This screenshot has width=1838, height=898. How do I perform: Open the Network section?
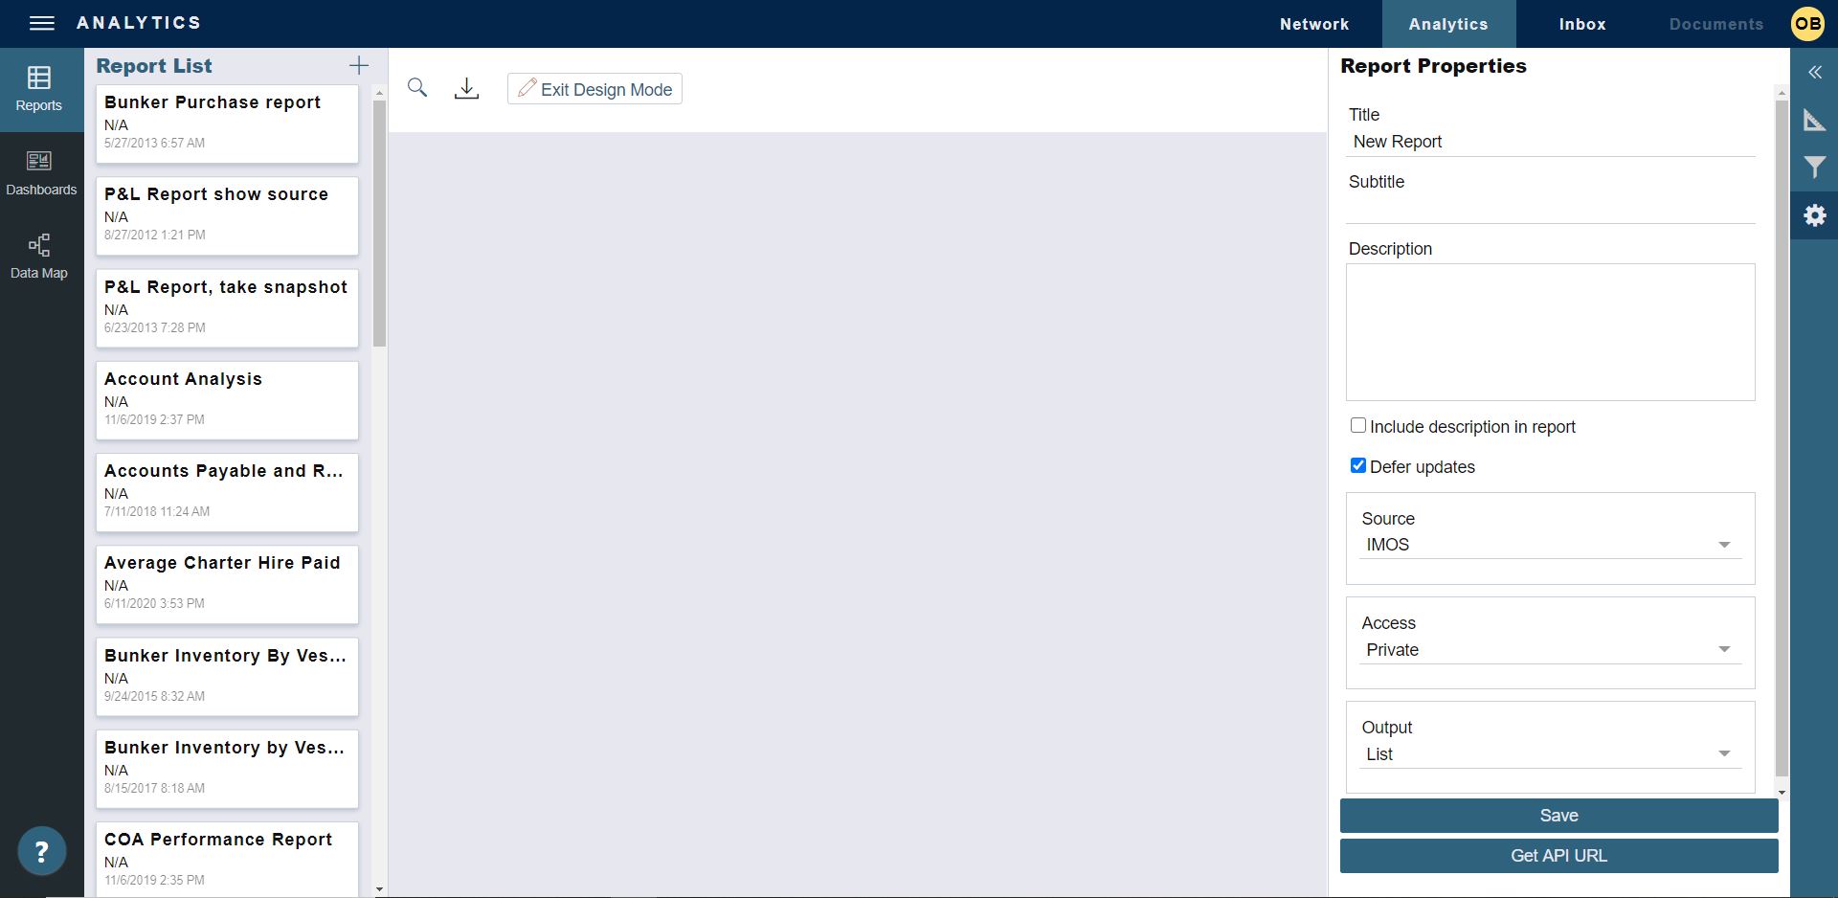tap(1314, 23)
